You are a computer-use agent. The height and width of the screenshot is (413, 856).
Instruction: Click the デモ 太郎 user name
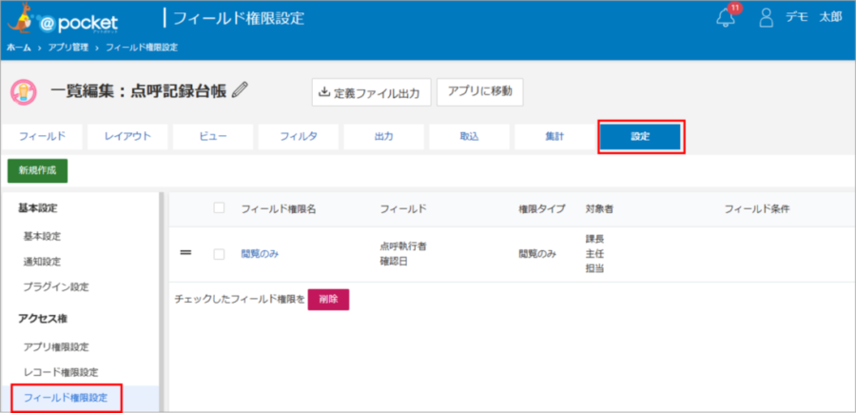pos(813,17)
